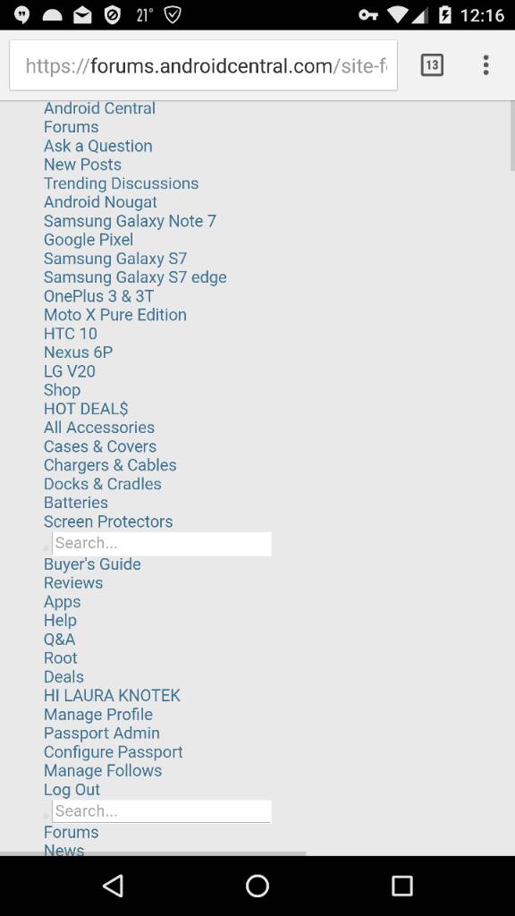515x916 pixels.
Task: Focus the first Search field below Screen Protectors
Action: pyautogui.click(x=162, y=543)
